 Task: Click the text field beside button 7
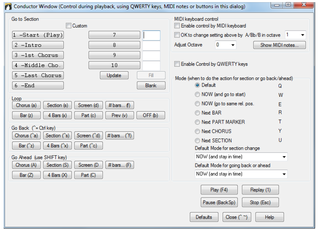coord(151,35)
